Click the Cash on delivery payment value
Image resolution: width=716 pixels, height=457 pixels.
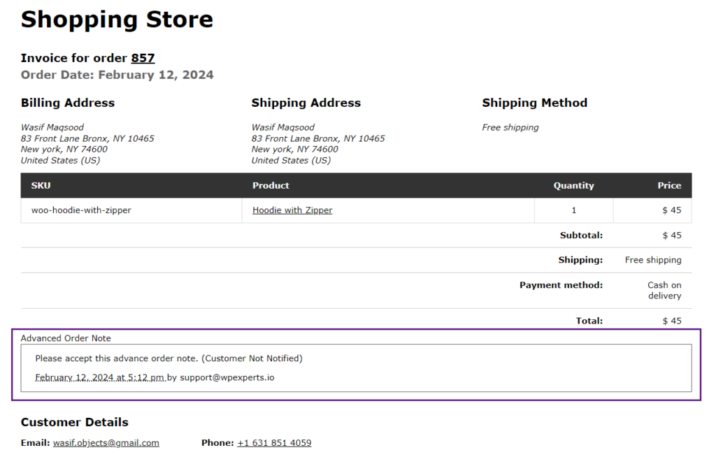point(664,291)
